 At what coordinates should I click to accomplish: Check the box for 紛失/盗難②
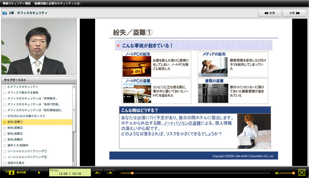[x=4, y=128]
